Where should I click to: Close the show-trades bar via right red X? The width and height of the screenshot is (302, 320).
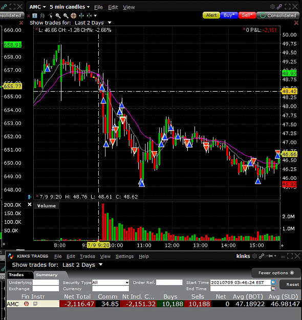point(296,23)
